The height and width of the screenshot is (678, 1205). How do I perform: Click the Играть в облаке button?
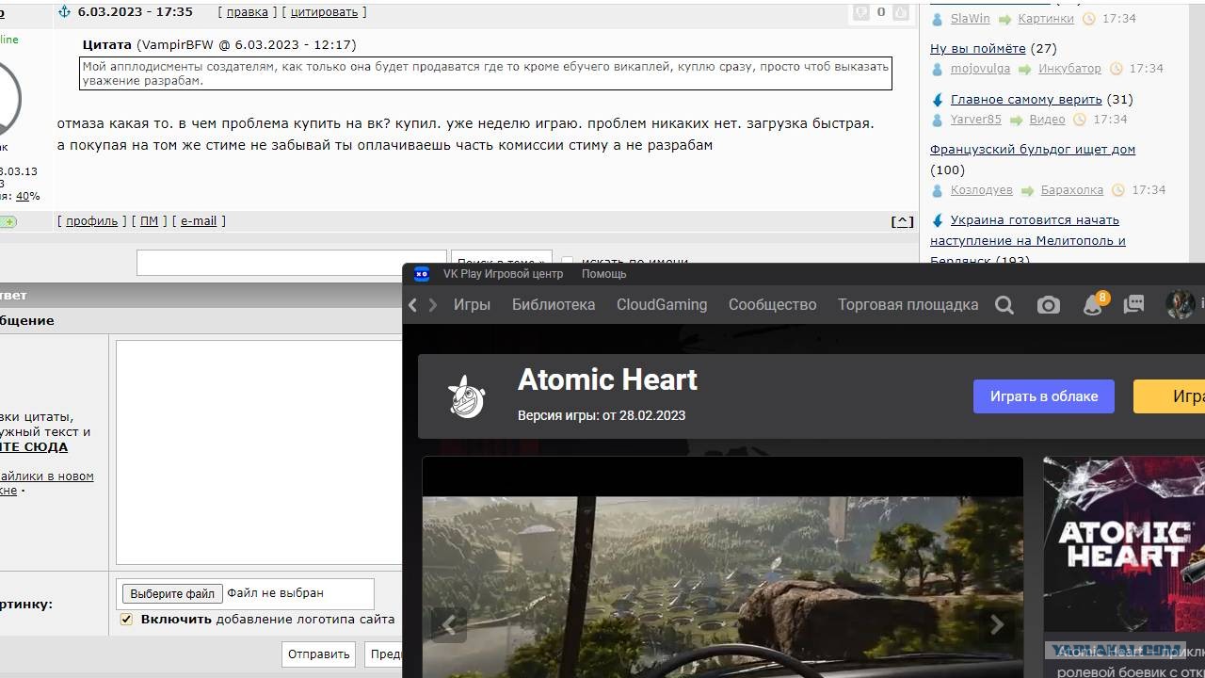click(x=1044, y=396)
